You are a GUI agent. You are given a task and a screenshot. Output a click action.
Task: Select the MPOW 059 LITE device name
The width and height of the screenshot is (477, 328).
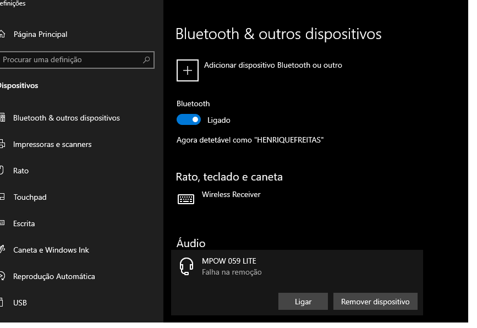point(229,261)
